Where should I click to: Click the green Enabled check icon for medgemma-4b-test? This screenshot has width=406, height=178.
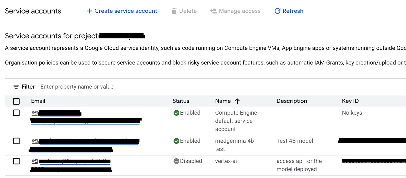tap(176, 141)
